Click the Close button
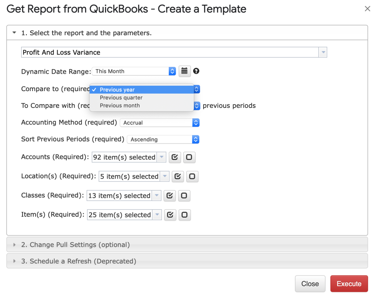Screen dimensions: 371x294 310,283
